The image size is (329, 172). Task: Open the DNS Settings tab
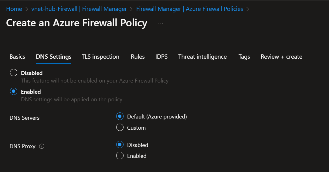pyautogui.click(x=53, y=57)
